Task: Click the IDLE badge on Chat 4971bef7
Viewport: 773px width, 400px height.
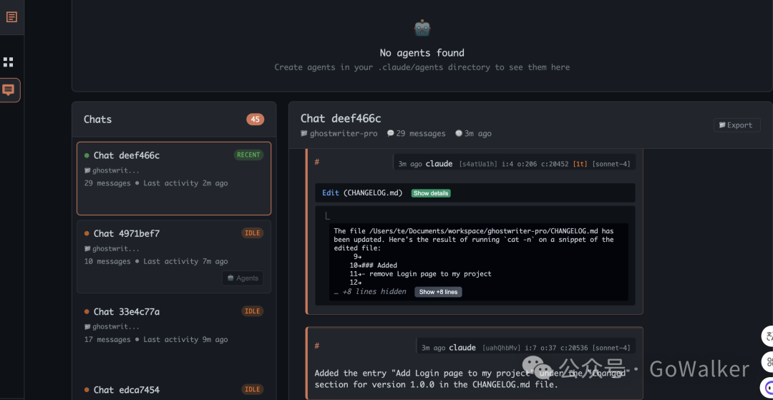Action: [253, 233]
